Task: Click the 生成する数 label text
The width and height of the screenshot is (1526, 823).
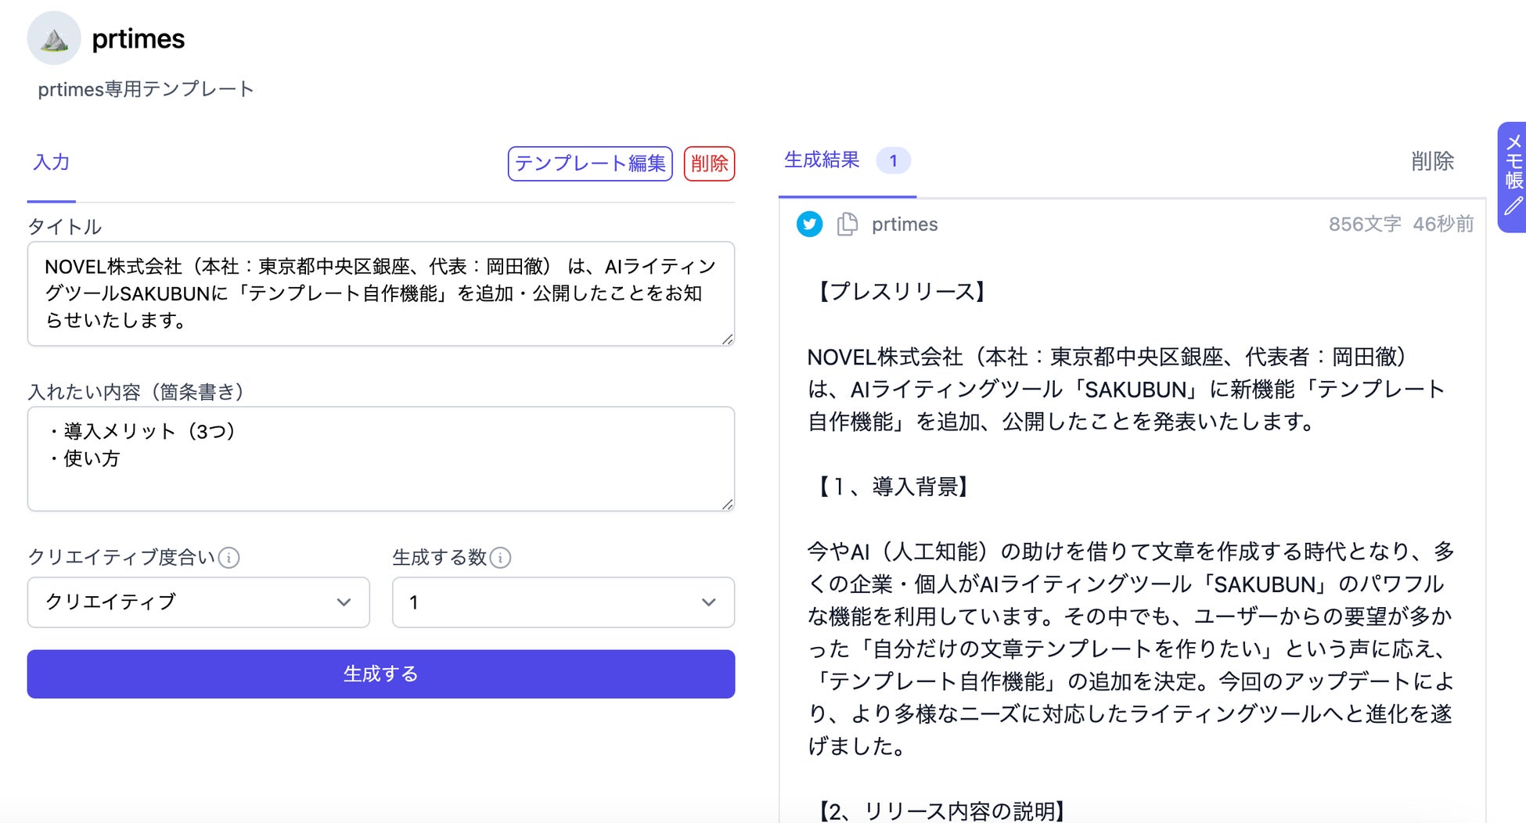Action: coord(439,558)
